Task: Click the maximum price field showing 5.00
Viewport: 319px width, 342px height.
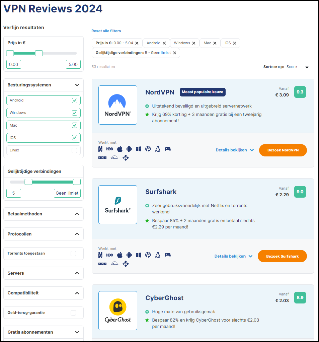Action: click(x=73, y=64)
